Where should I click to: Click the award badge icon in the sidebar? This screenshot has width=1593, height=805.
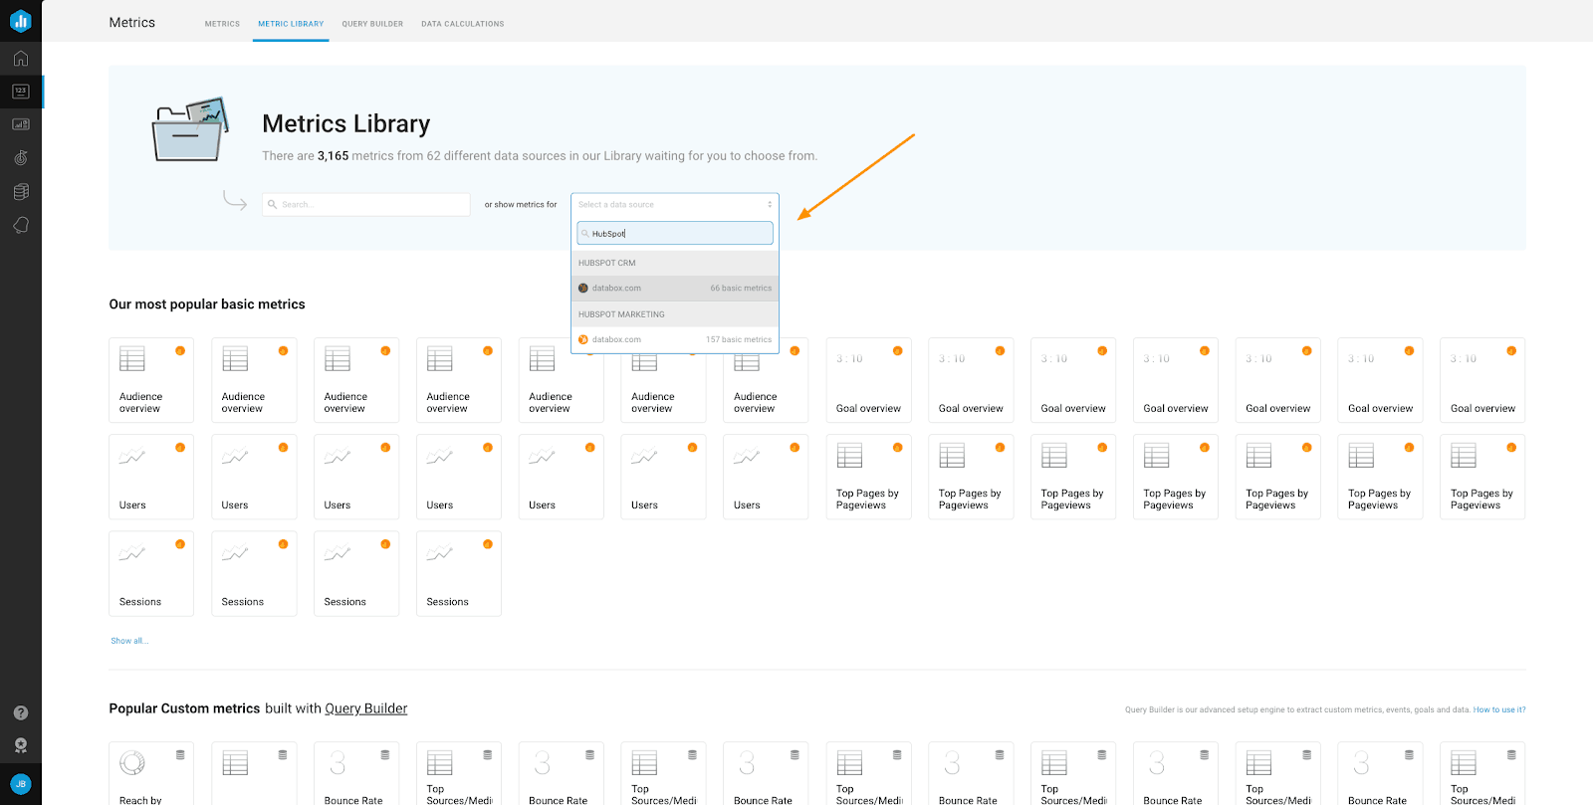[x=21, y=745]
